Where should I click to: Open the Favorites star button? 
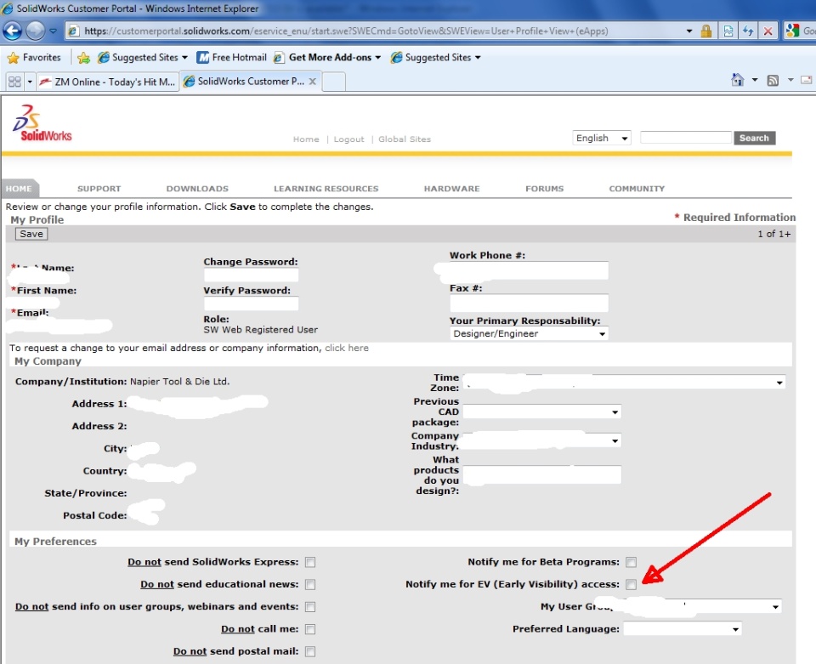click(34, 58)
